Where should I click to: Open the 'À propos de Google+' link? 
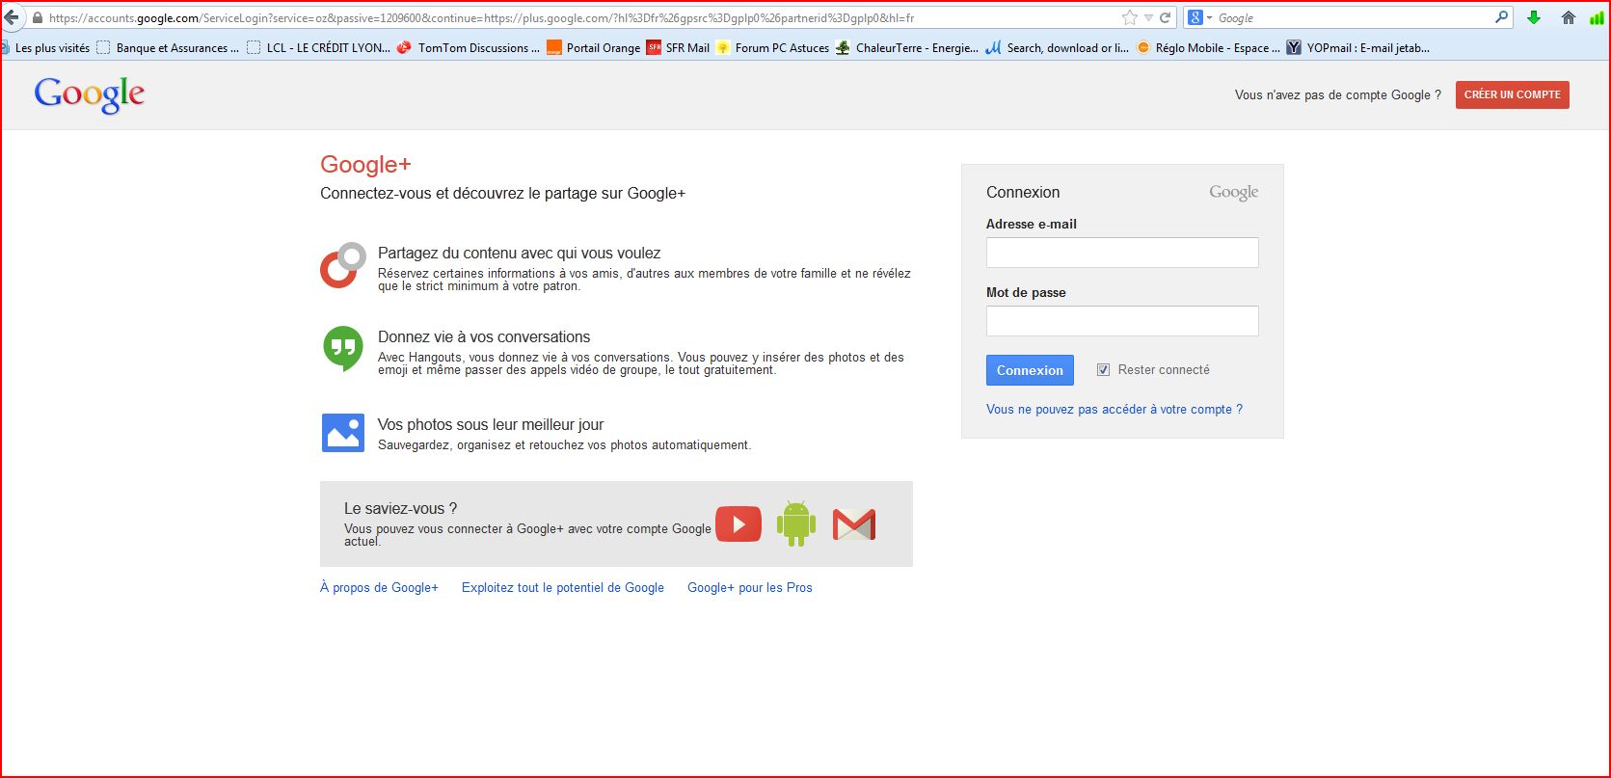tap(379, 587)
